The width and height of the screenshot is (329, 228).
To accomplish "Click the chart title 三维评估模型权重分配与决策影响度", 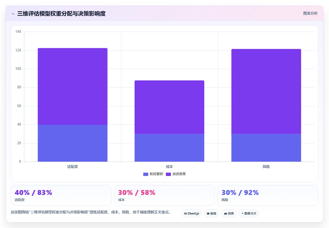I will (61, 13).
